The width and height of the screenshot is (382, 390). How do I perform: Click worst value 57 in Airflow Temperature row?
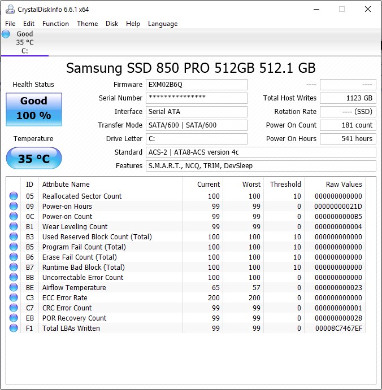pos(256,287)
